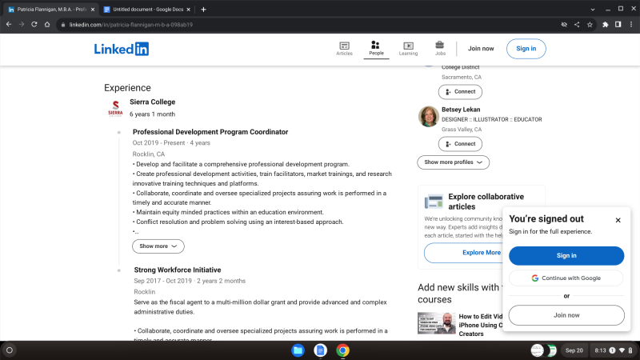The width and height of the screenshot is (640, 360).
Task: Close the You're signed out popup
Action: [x=618, y=220]
